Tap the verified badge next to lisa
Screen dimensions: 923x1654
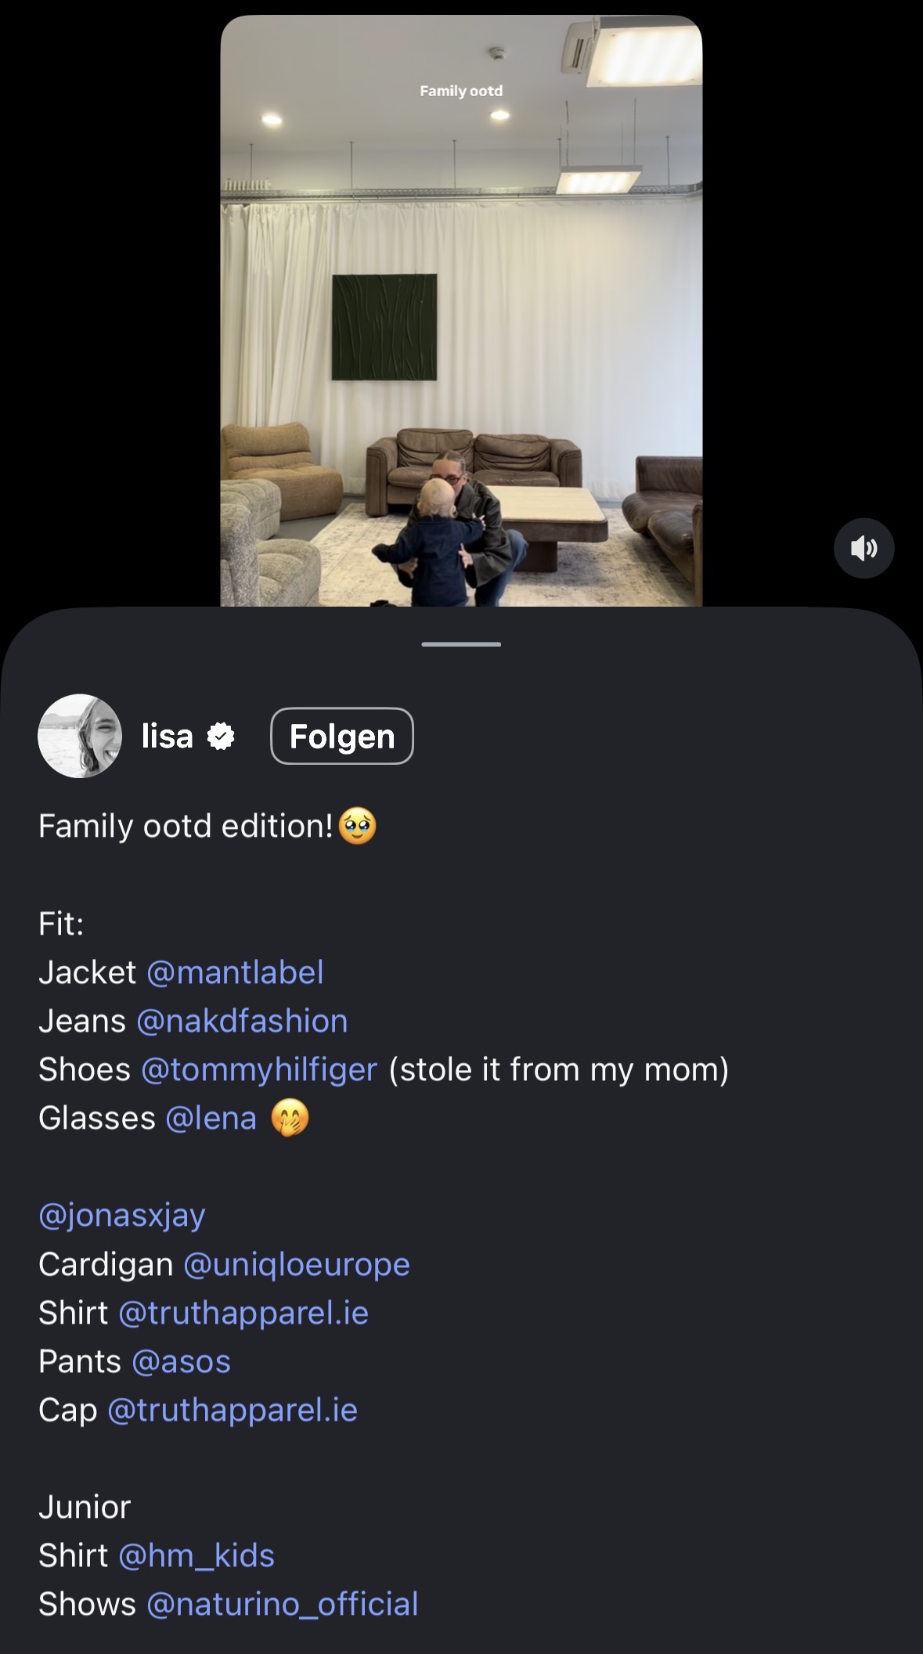pos(221,737)
